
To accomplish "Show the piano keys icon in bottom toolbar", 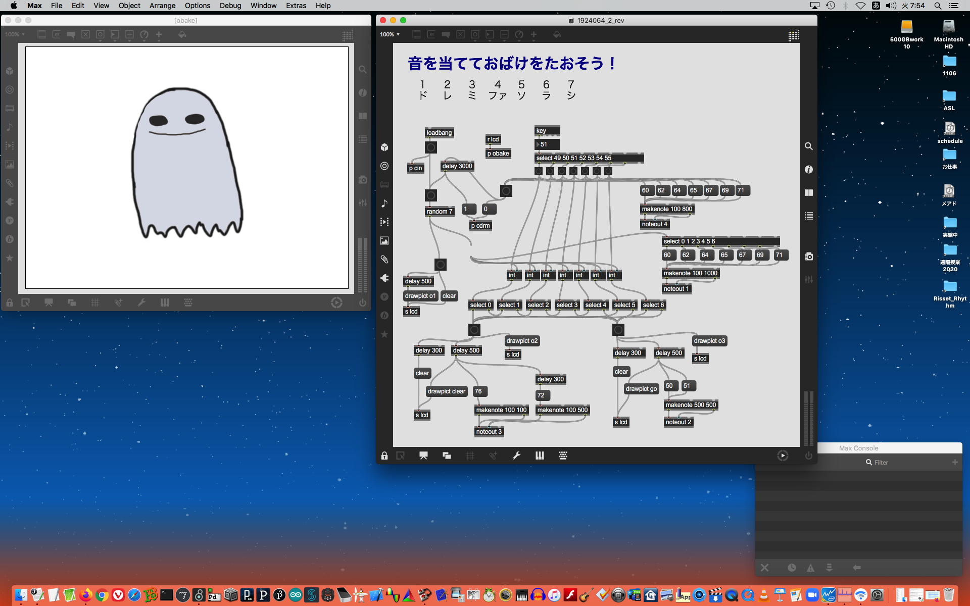I will pos(540,456).
